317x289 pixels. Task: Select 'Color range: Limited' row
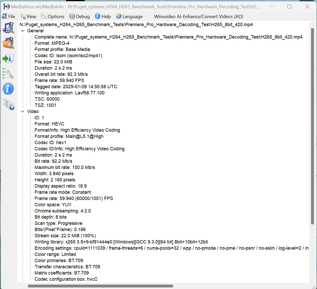coord(55,254)
